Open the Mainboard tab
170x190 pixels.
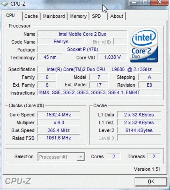pos(54,16)
